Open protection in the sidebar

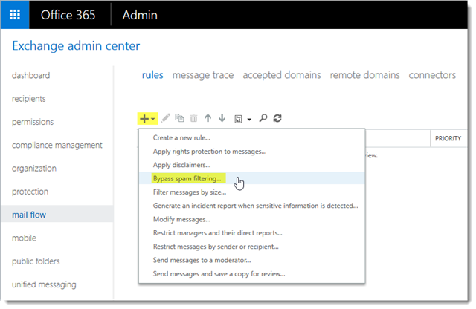(30, 192)
